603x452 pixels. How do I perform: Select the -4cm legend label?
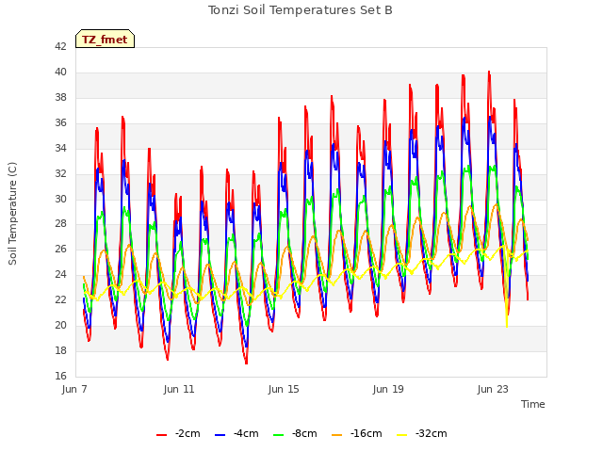click(246, 433)
